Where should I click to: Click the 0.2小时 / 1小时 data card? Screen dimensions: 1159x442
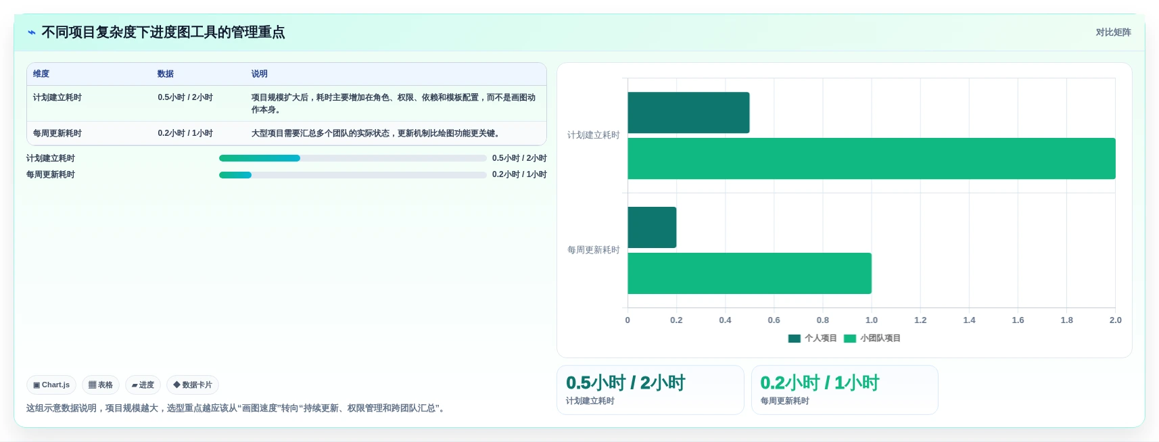click(845, 390)
